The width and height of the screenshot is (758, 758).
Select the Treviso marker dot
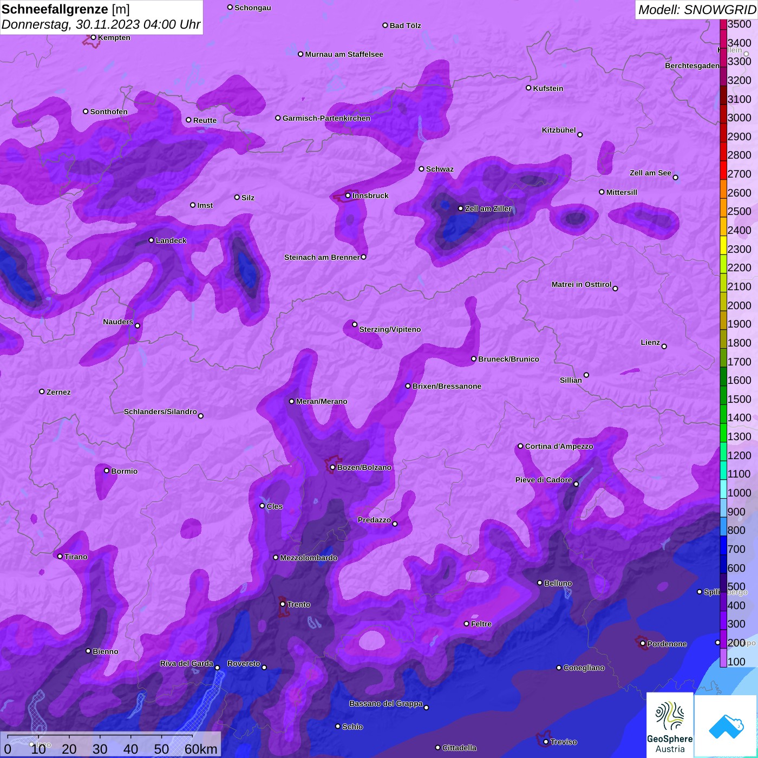pyautogui.click(x=546, y=742)
